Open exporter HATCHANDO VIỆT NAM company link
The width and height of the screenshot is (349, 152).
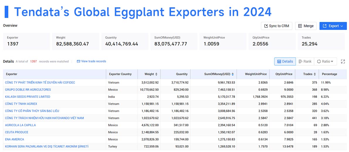tap(45, 118)
